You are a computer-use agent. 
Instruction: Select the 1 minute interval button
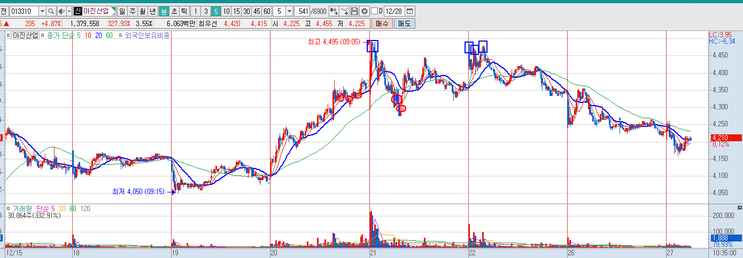pos(196,11)
